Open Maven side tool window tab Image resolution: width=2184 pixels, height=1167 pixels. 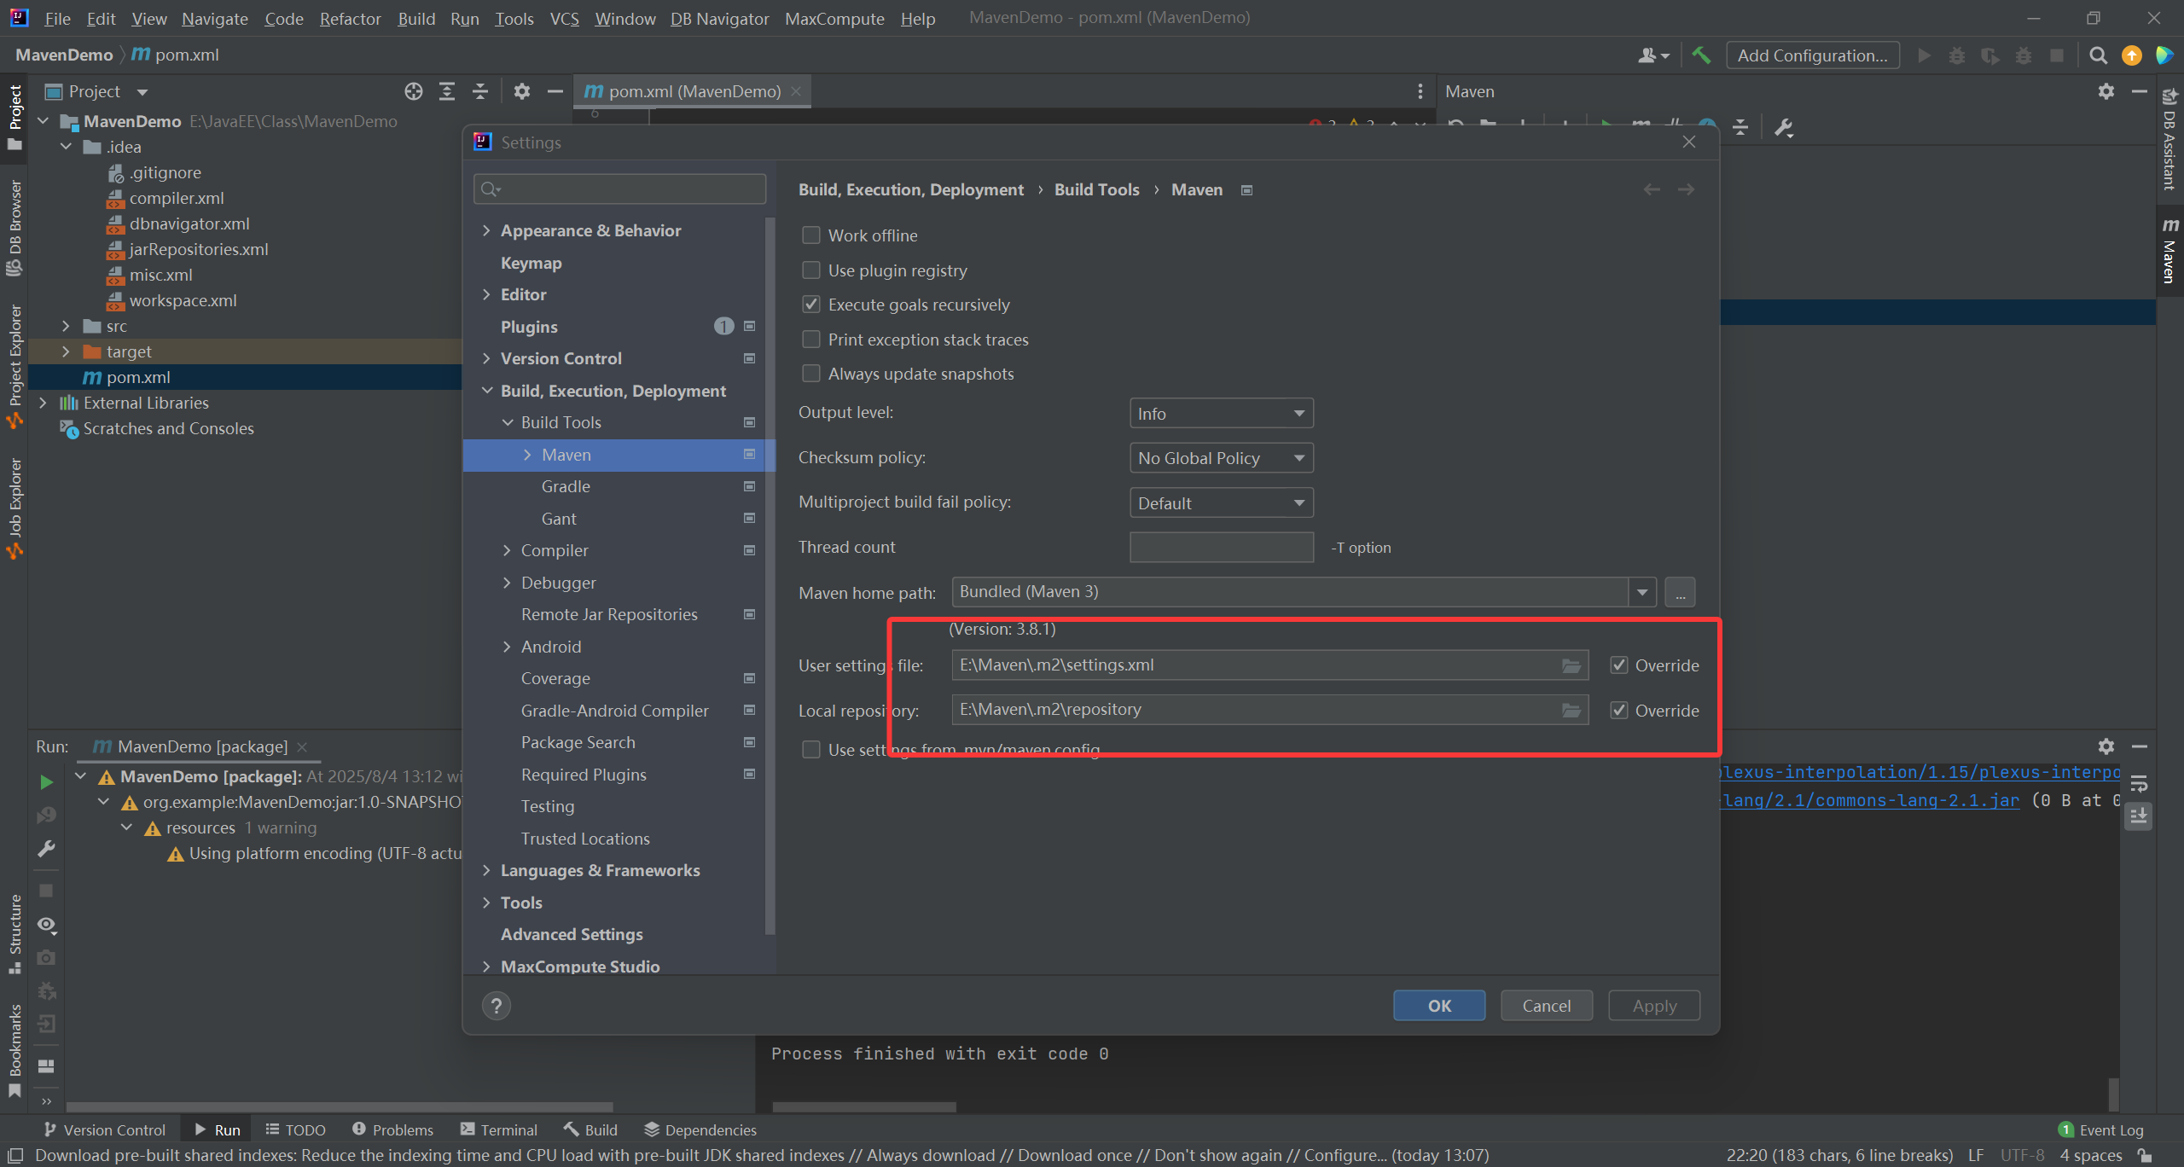pos(2169,250)
